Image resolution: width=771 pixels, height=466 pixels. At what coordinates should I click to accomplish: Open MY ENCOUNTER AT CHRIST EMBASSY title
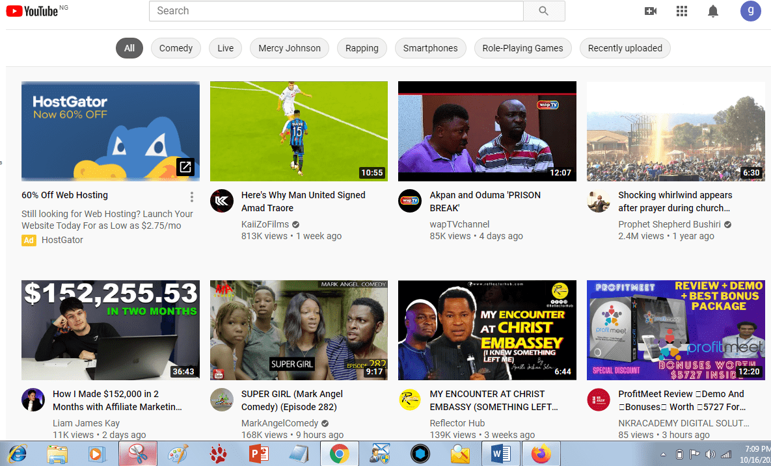click(x=494, y=400)
